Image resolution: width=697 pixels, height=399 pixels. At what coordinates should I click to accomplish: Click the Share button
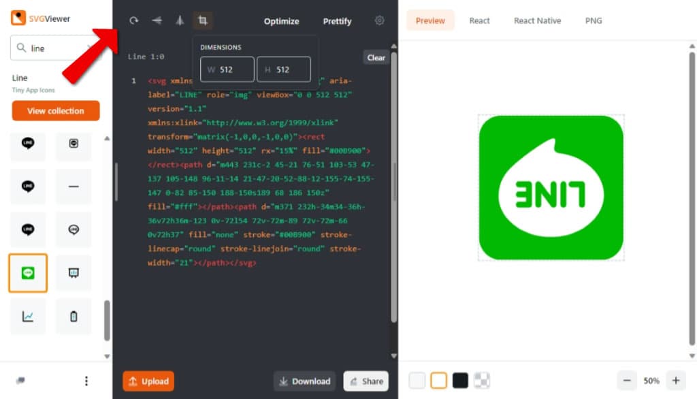pyautogui.click(x=366, y=381)
